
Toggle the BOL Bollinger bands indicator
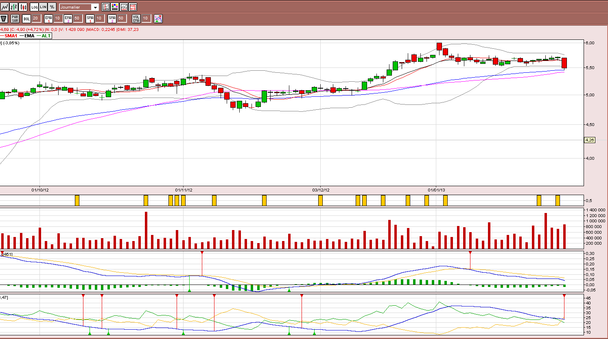pos(26,19)
